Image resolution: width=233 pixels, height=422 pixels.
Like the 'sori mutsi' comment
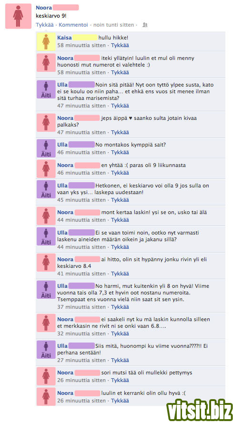120,380
